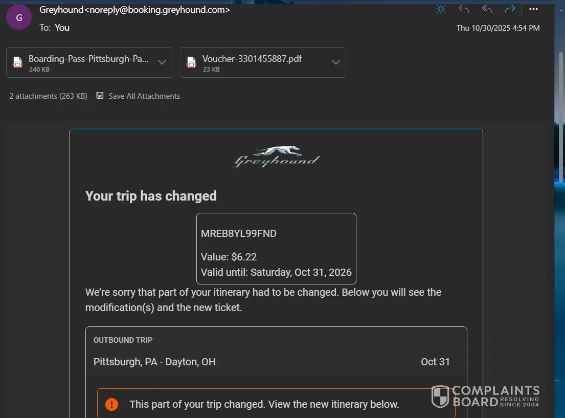Screen dimensions: 565x418
Task: Click the recipient "You" in the To line
Action: coord(62,28)
